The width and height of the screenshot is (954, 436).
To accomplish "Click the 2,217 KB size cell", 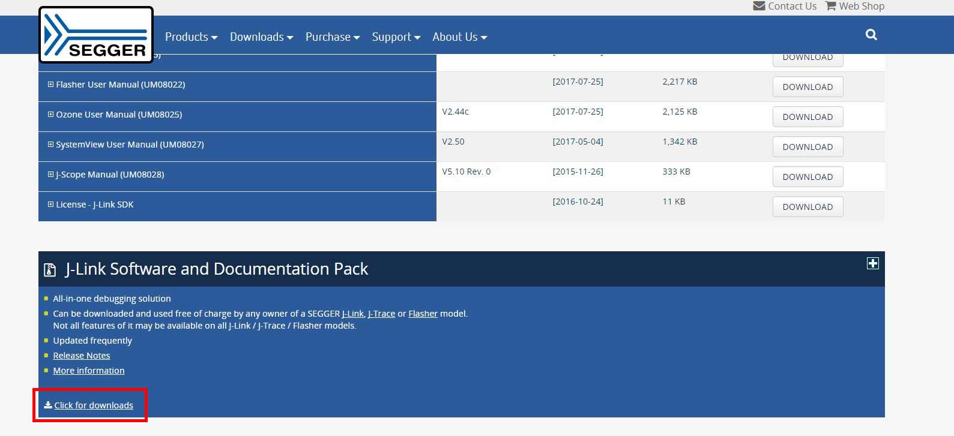I will tap(680, 82).
